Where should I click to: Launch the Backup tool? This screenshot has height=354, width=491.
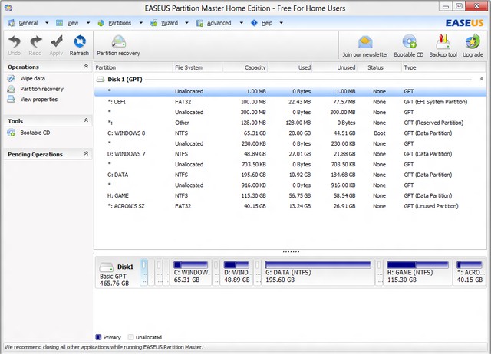click(443, 42)
